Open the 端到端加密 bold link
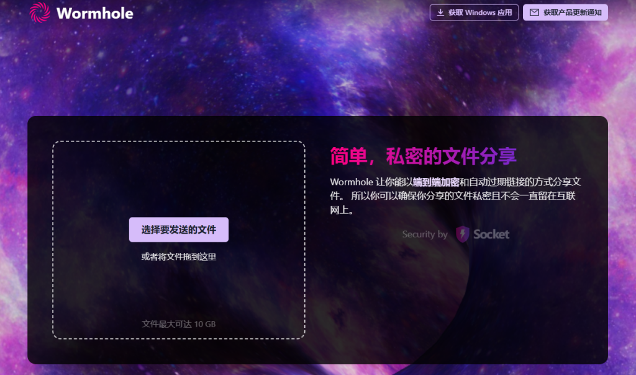This screenshot has width=636, height=375. [x=436, y=182]
